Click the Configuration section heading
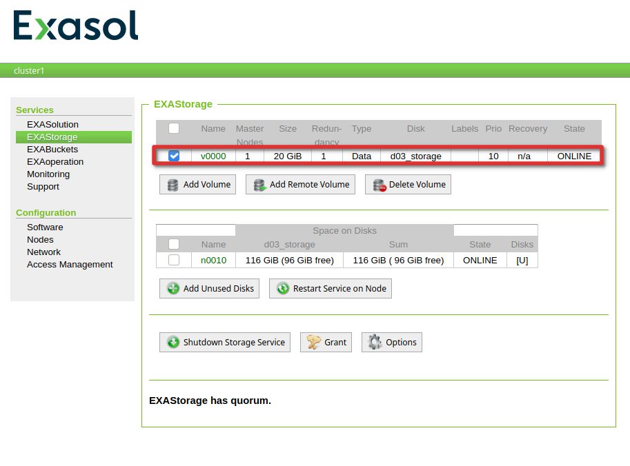630x466 pixels. point(46,213)
